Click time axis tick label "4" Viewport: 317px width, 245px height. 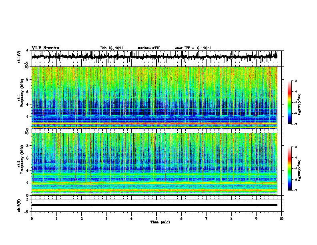click(x=132, y=219)
